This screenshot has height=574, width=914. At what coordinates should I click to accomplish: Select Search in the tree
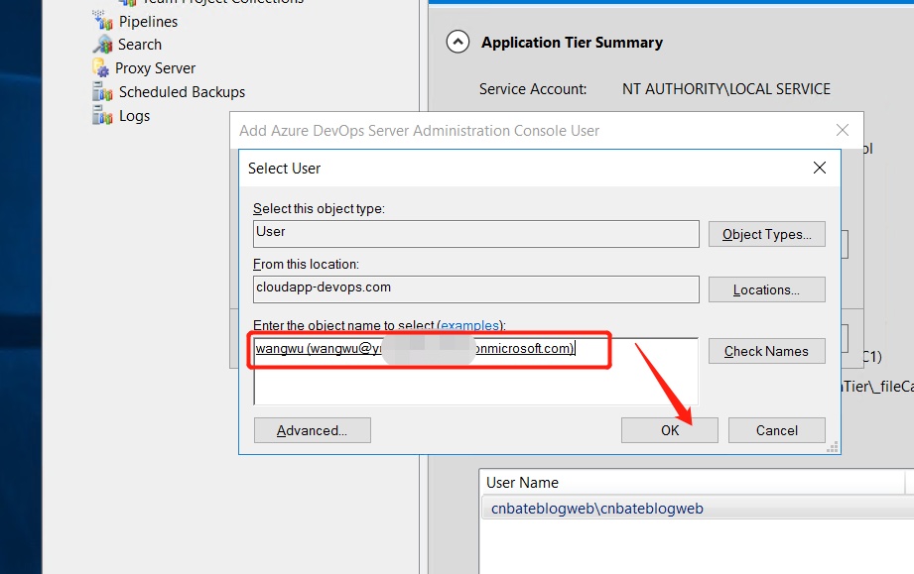140,45
